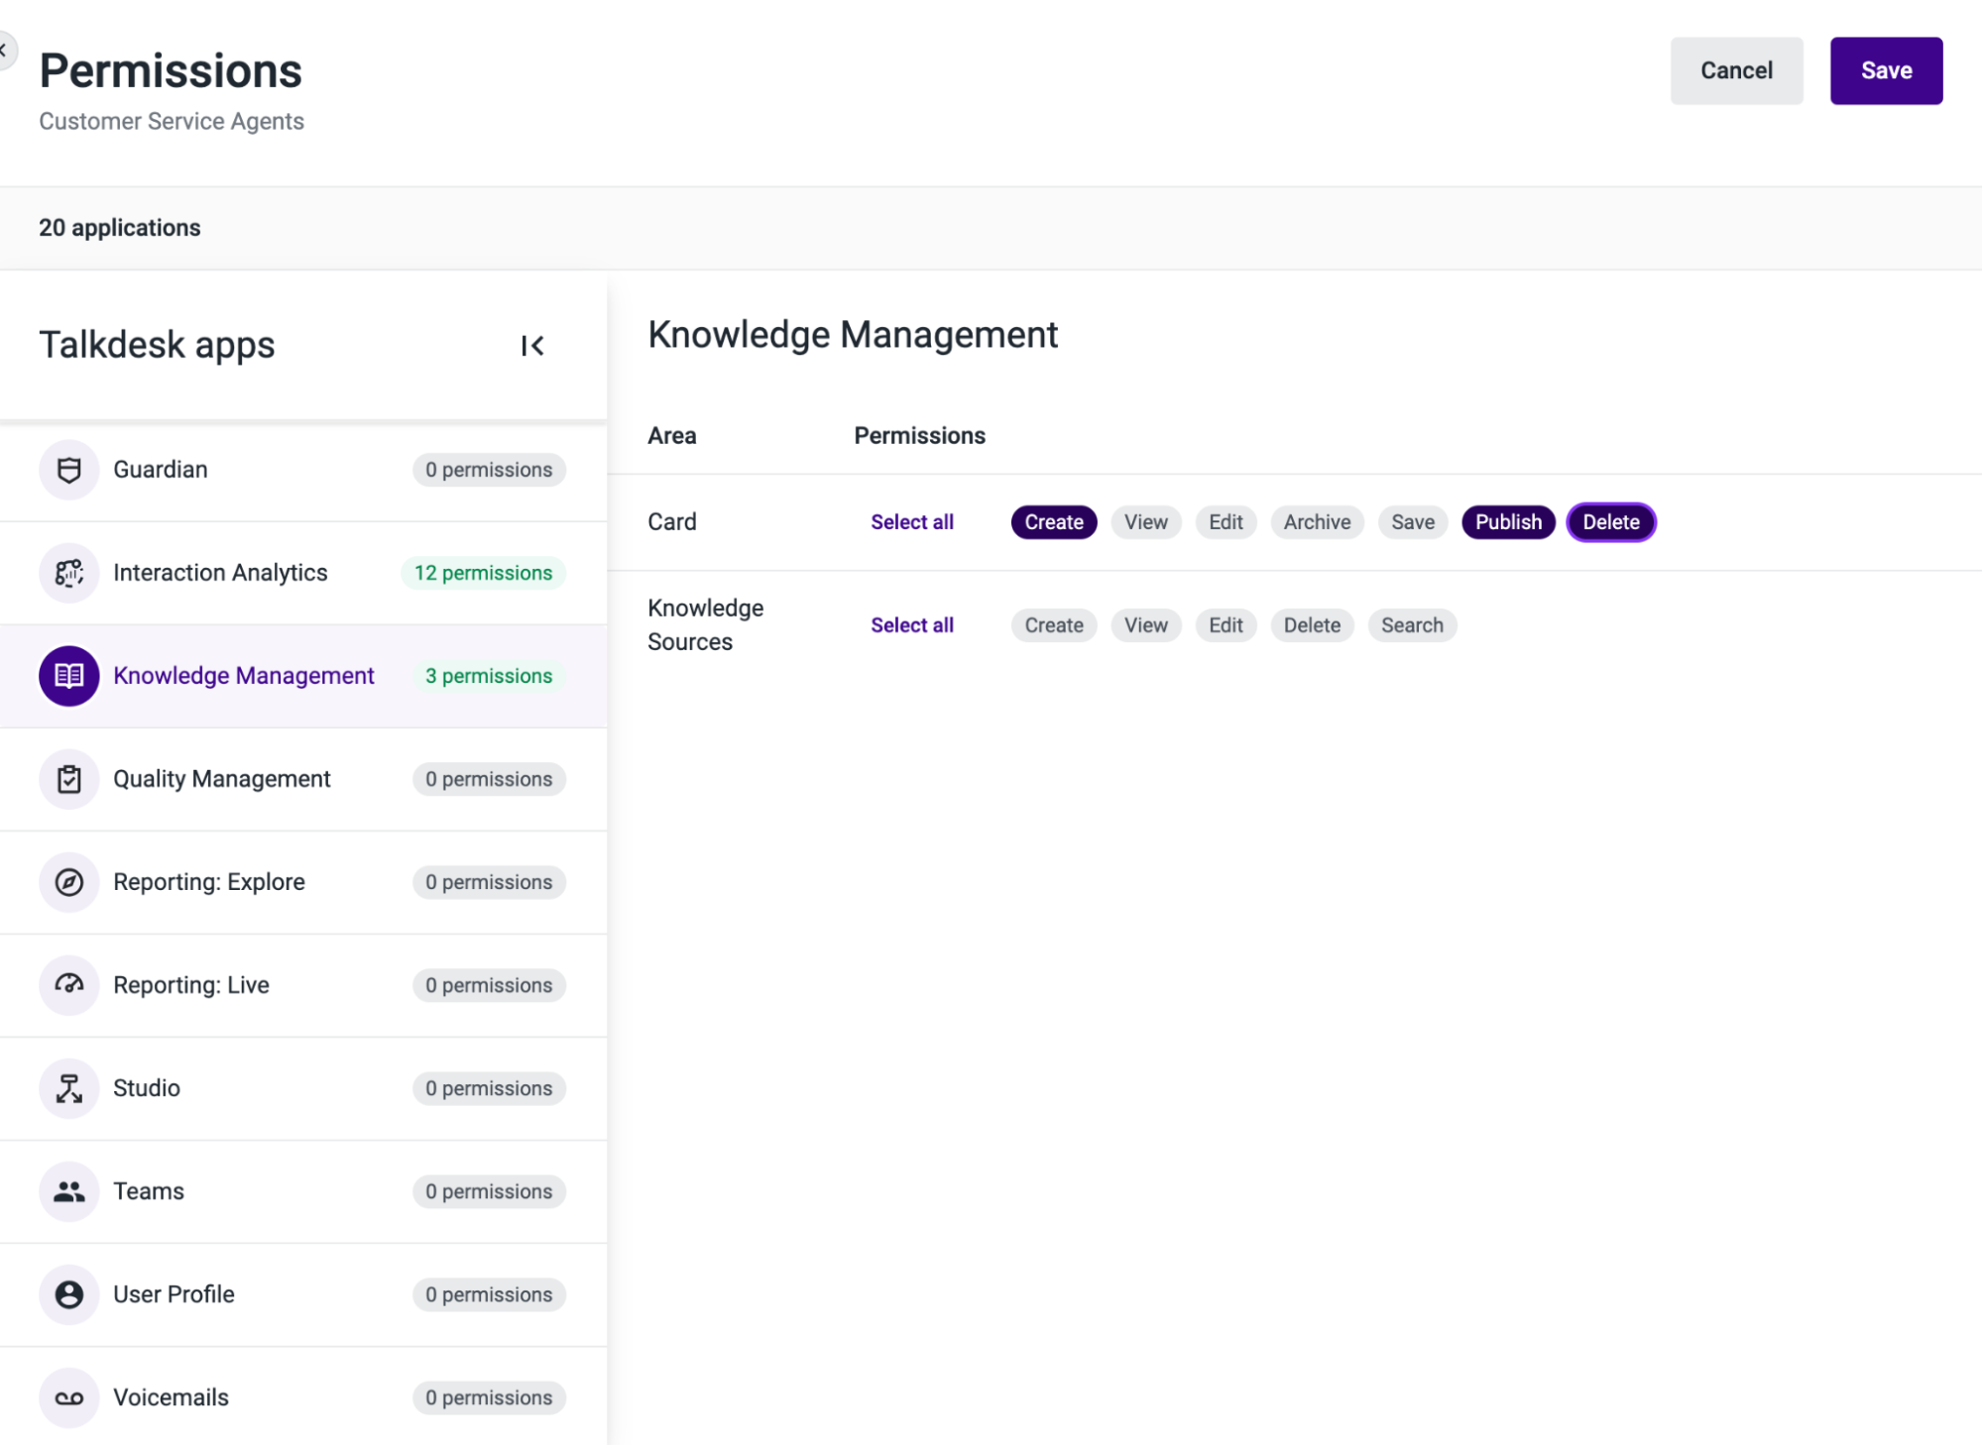
Task: Cancel editing permissions
Action: point(1736,70)
